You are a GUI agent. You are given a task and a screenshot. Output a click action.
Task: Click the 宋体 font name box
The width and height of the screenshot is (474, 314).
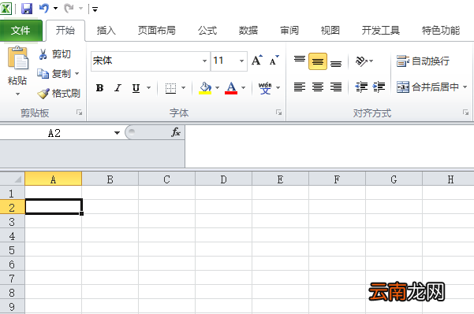[147, 61]
